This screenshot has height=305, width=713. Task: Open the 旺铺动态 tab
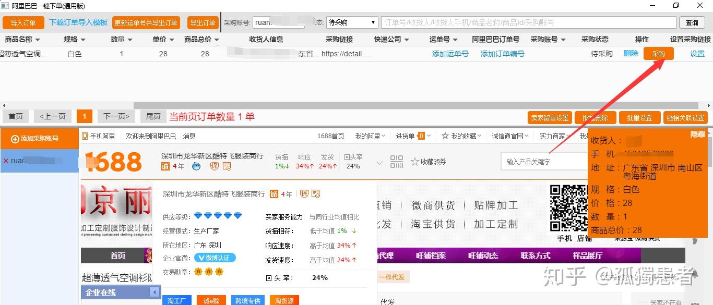[x=483, y=255]
